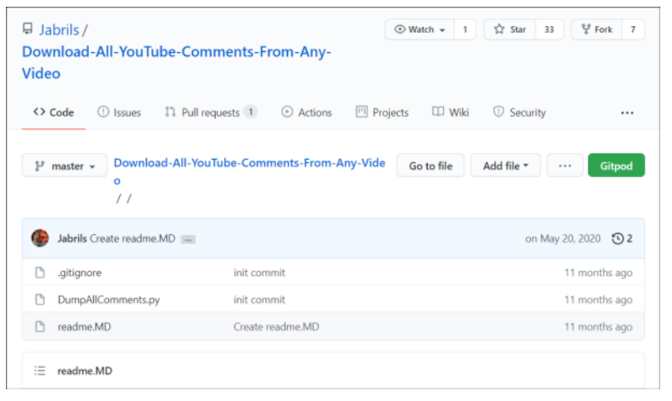Viewport: 672px width, 401px height.
Task: Click the readme.MD heading in preview panel
Action: pyautogui.click(x=85, y=371)
